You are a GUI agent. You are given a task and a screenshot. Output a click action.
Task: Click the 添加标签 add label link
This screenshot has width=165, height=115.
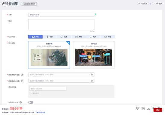coord(34,93)
